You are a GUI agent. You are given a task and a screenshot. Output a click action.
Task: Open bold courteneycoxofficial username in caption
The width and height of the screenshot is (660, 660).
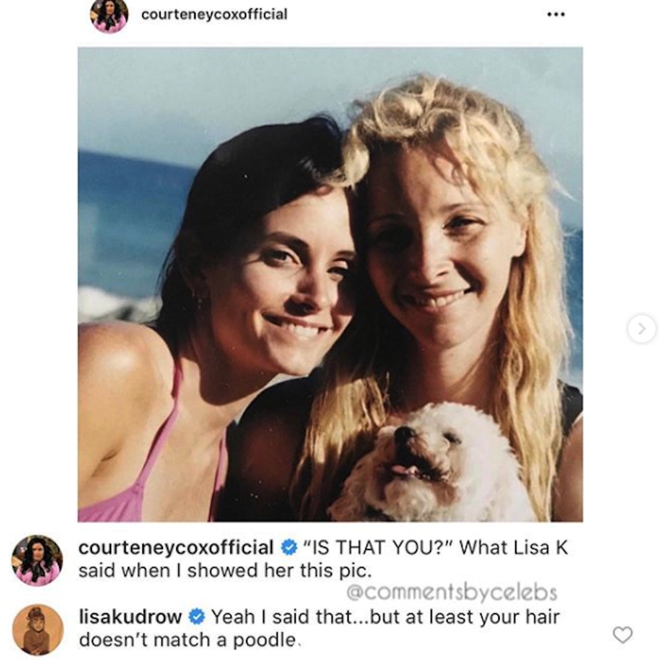pyautogui.click(x=176, y=548)
